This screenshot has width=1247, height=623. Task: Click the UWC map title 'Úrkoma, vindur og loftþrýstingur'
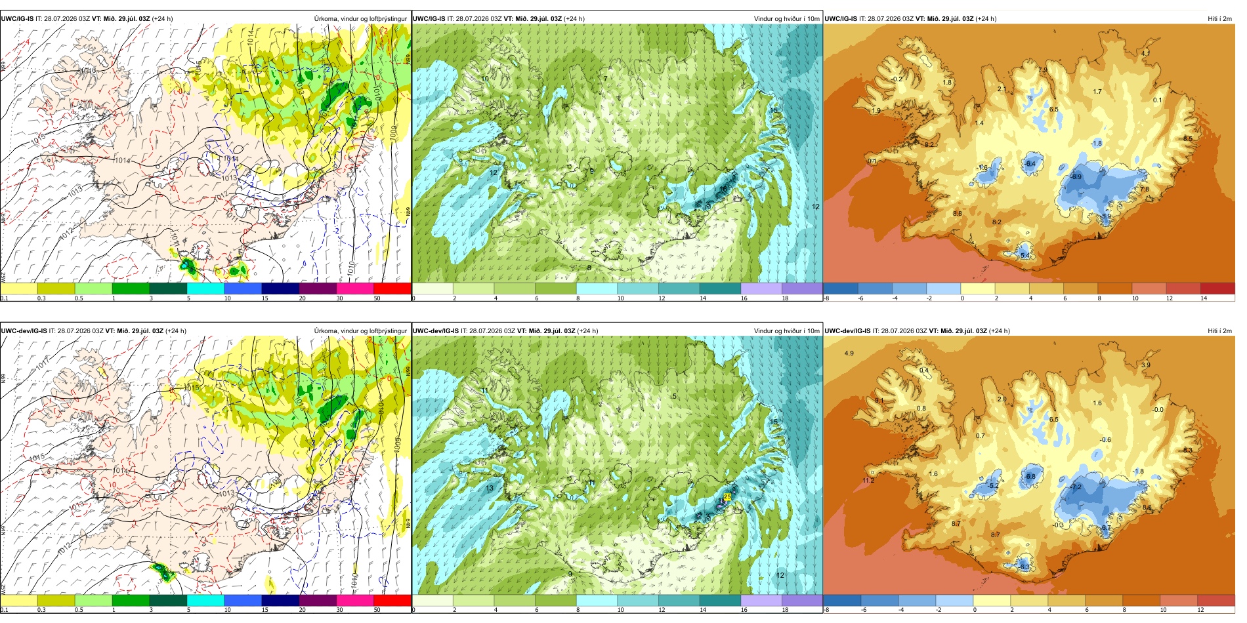360,18
